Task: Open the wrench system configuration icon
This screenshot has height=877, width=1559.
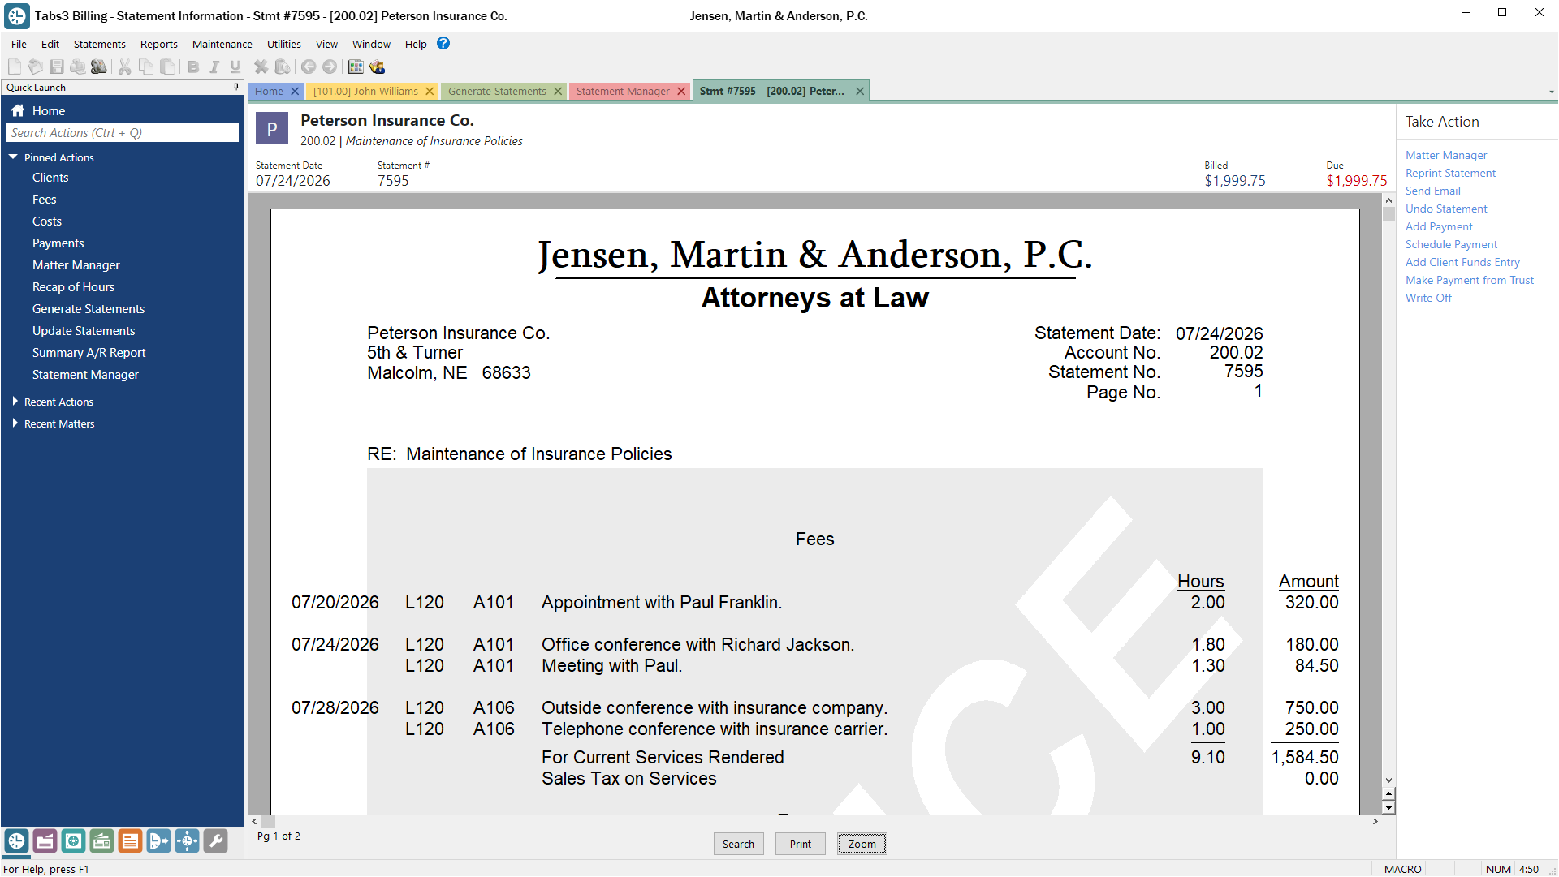Action: (x=215, y=841)
